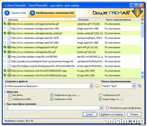The width and height of the screenshot is (147, 126).
Task: Click the document icon of yandex.by row
Action: (x=9, y=61)
